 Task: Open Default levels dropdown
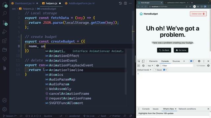tap(144, 70)
